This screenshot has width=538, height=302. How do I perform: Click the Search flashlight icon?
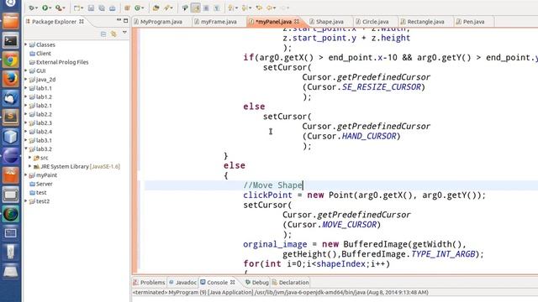pyautogui.click(x=167, y=8)
